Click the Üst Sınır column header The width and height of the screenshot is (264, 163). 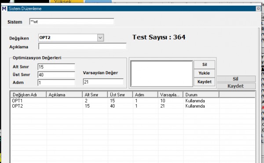pyautogui.click(x=120, y=95)
